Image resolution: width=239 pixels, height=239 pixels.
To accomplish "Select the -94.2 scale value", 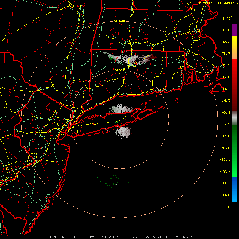I will coord(225,183).
